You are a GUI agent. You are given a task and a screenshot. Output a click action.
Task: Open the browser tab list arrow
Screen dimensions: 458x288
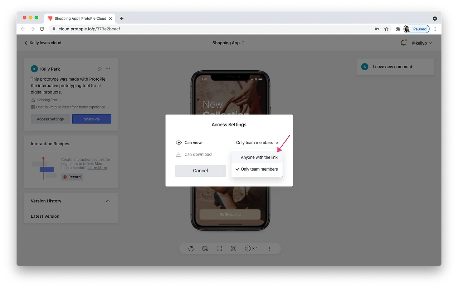click(435, 19)
